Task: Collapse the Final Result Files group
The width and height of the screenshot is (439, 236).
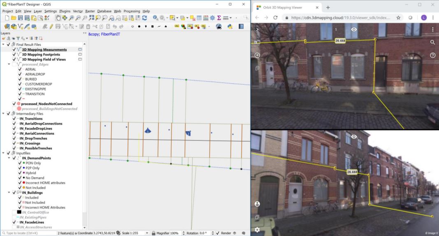Action: (x=3, y=44)
